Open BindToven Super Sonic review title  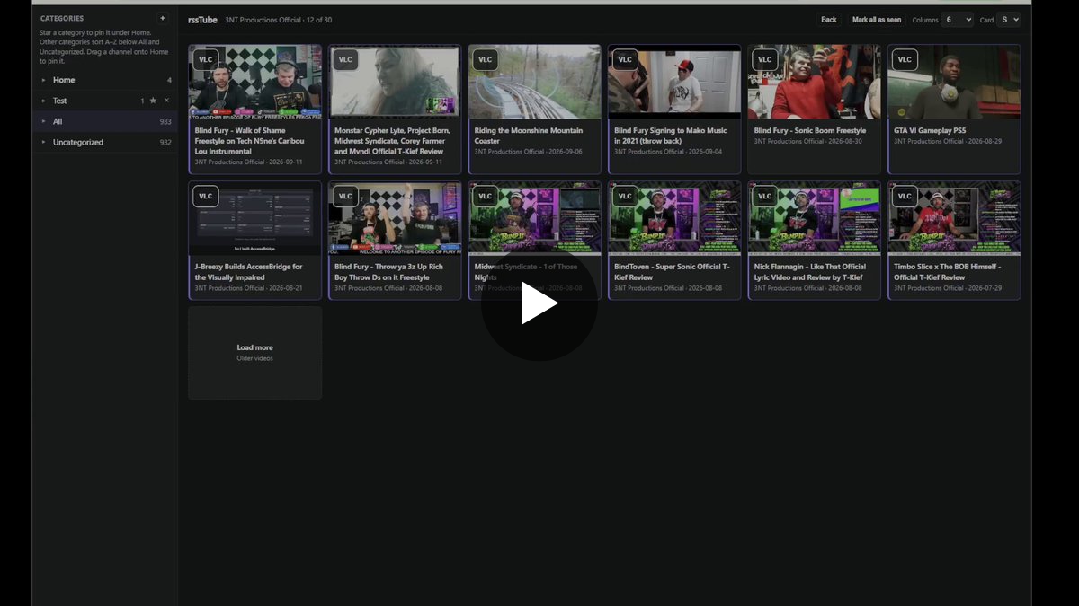click(x=672, y=272)
